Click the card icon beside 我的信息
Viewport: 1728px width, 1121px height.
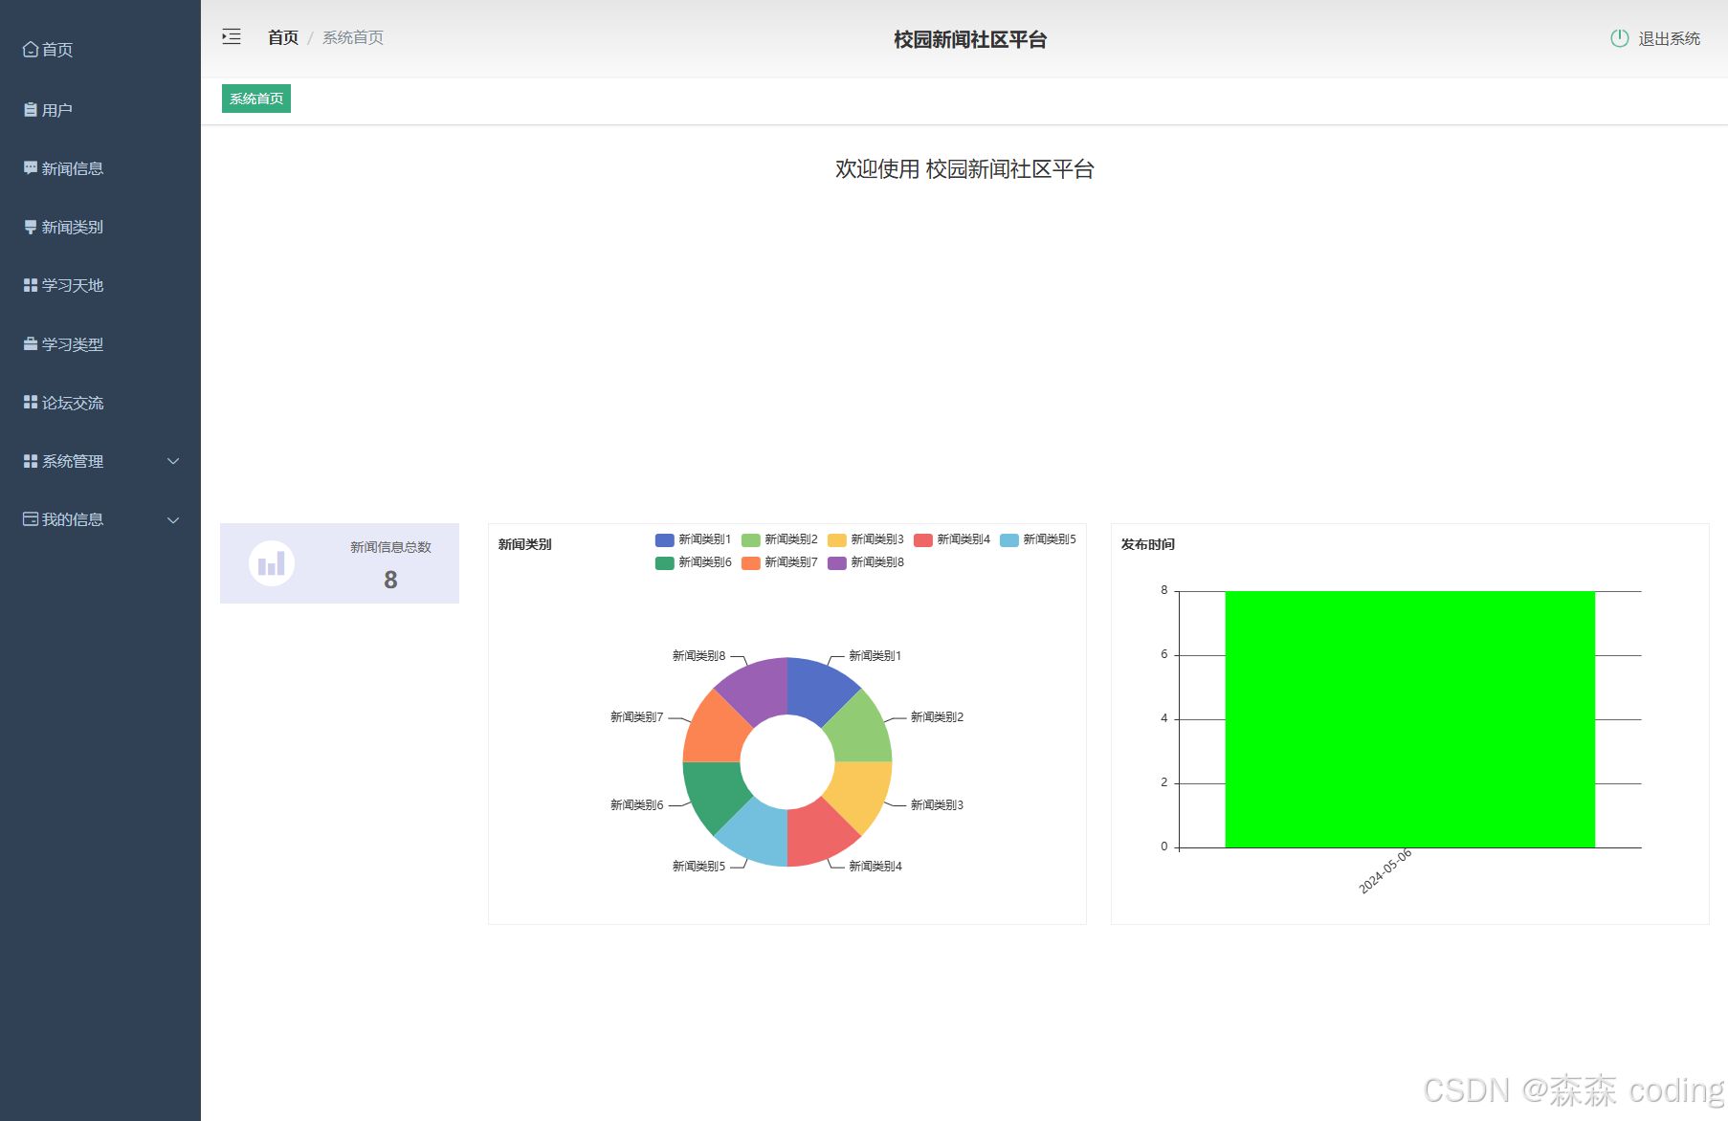(31, 519)
